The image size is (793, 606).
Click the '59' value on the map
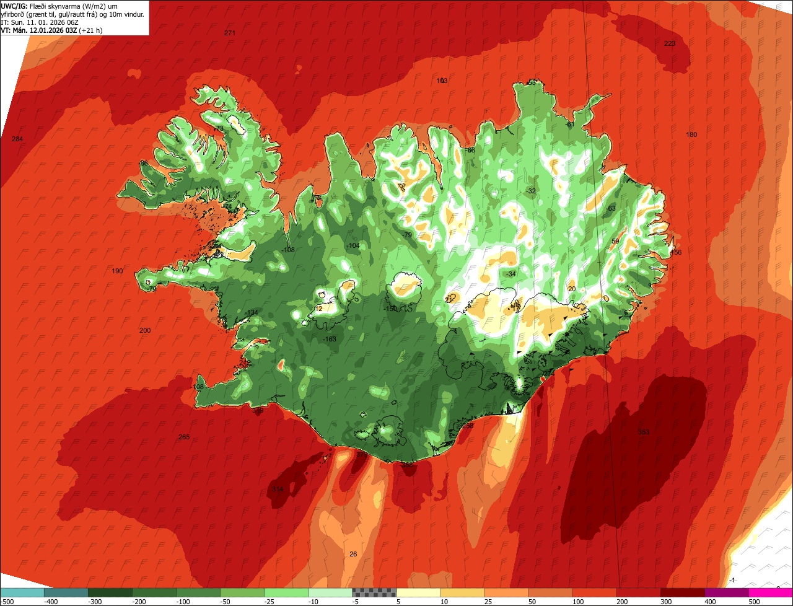[615, 242]
